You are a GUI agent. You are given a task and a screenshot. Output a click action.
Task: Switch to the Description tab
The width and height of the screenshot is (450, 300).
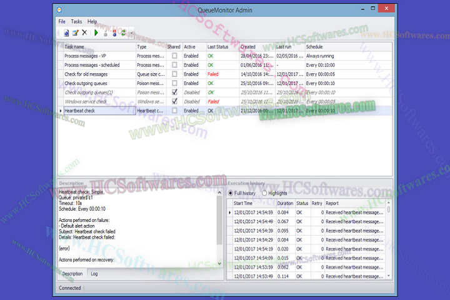(x=72, y=274)
